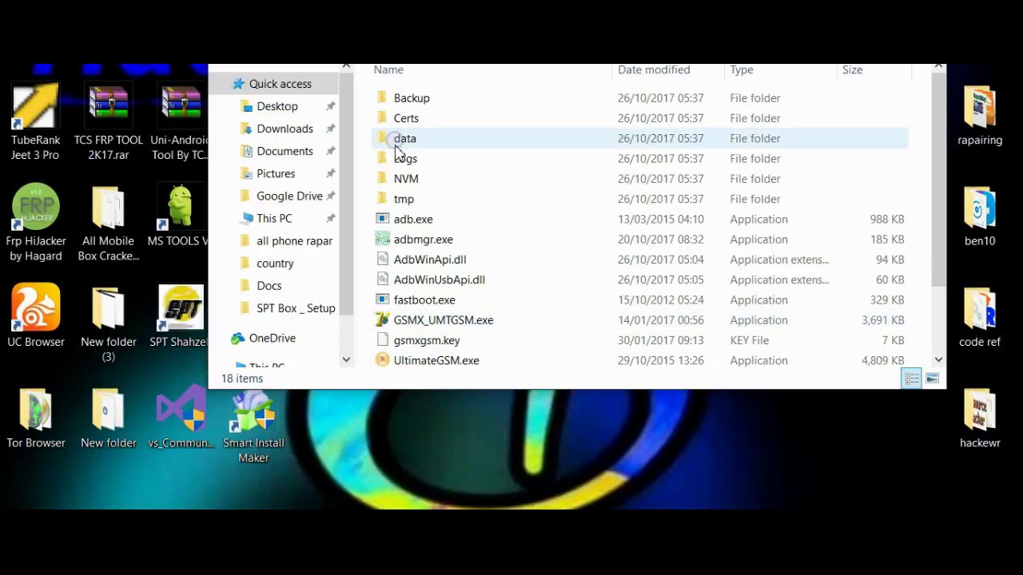This screenshot has height=575, width=1023.
Task: Open the desktop folder named New folder
Action: (x=109, y=418)
